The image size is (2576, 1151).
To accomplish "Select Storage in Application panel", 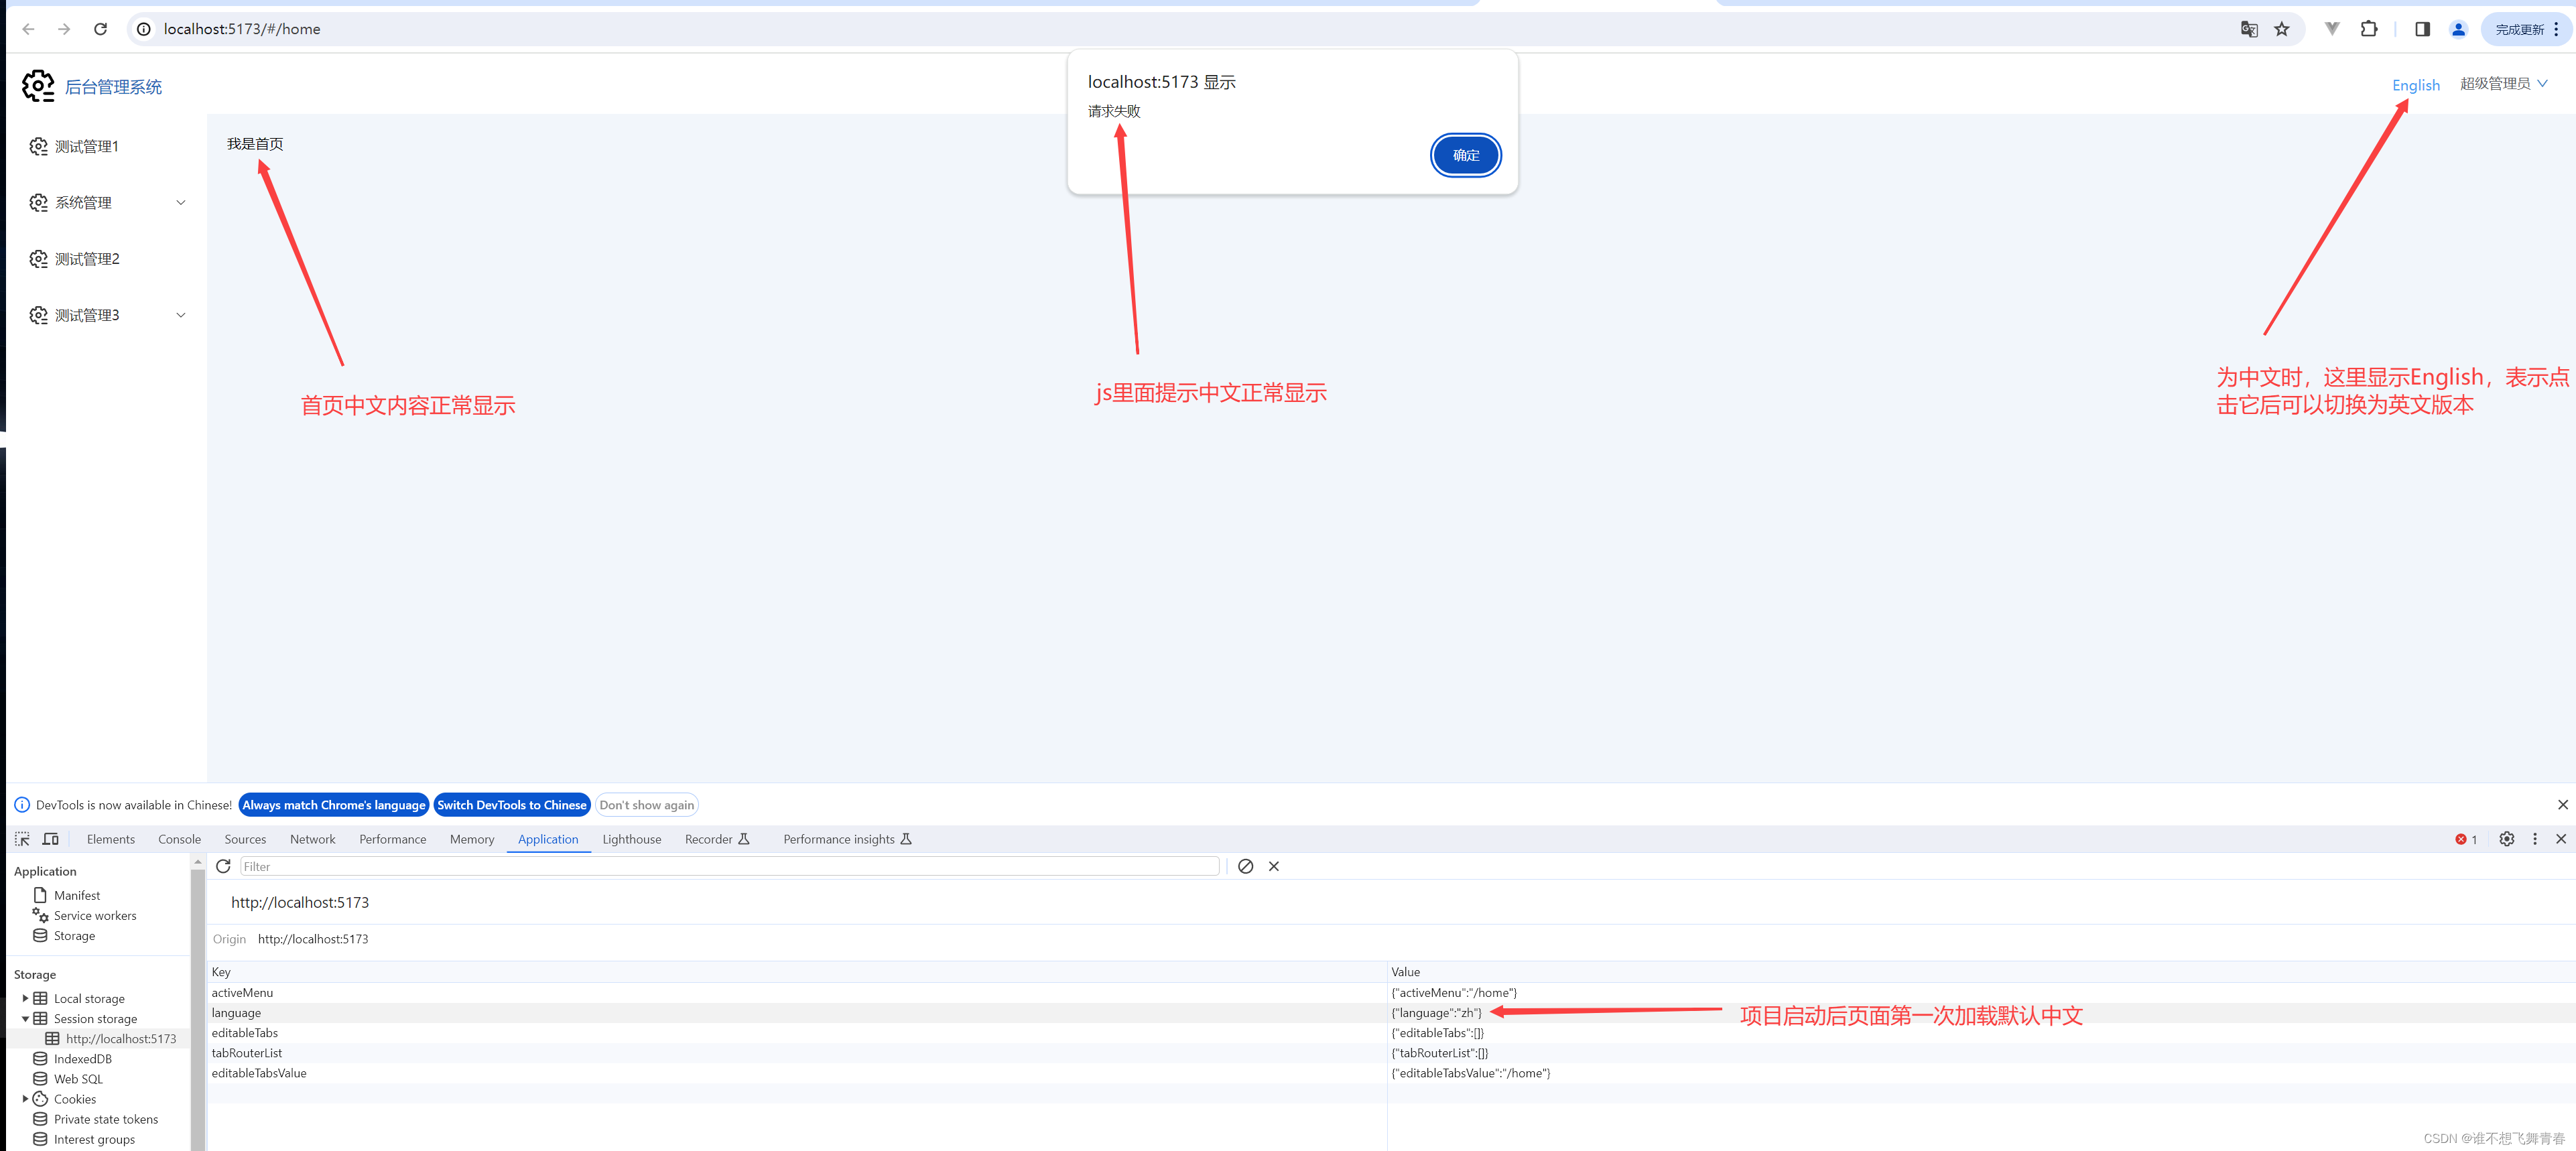I will pos(74,936).
